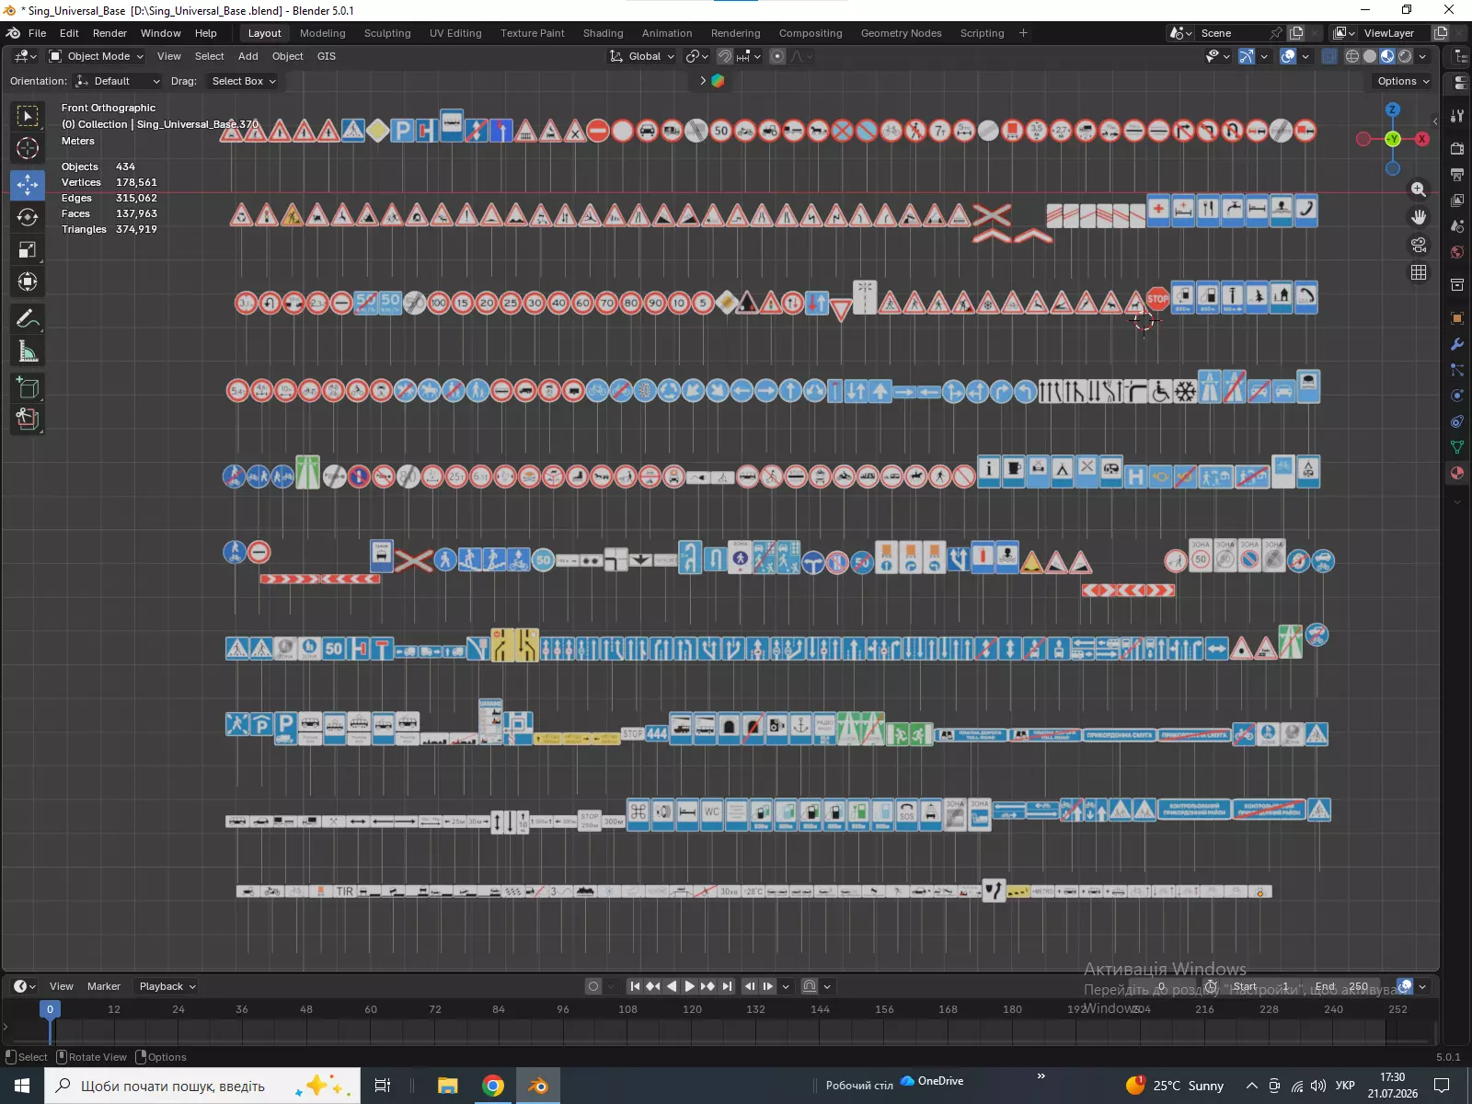Viewport: 1472px width, 1104px height.
Task: Open Material properties tab
Action: pos(1457,473)
